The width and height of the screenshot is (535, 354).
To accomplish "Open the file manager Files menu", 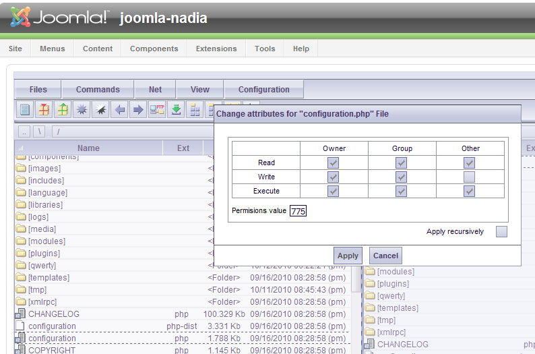I will point(38,90).
